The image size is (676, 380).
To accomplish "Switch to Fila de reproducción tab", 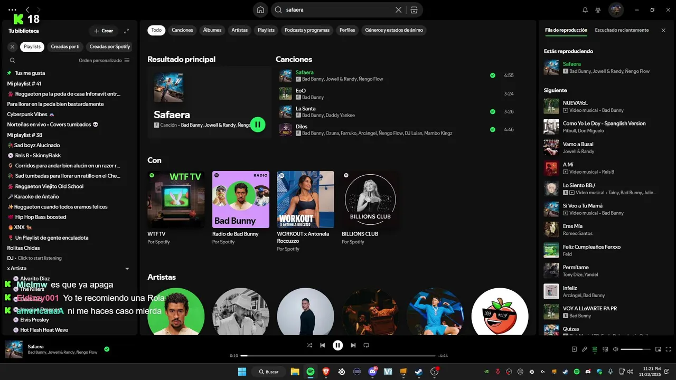I will 566,30.
